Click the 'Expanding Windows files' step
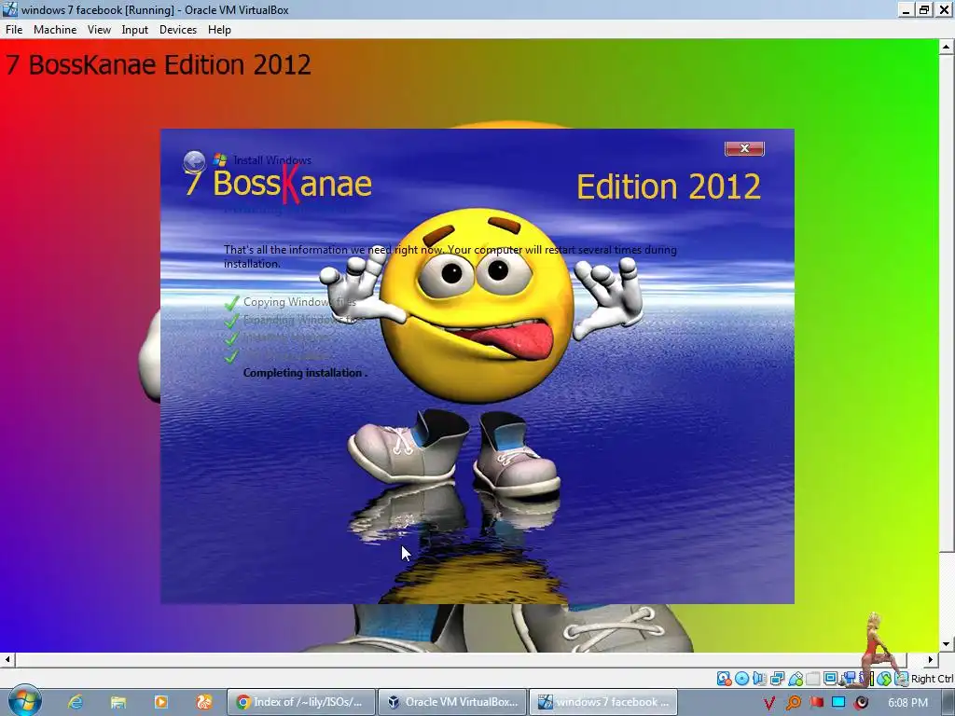Screen dimensions: 955x716 (x=303, y=320)
